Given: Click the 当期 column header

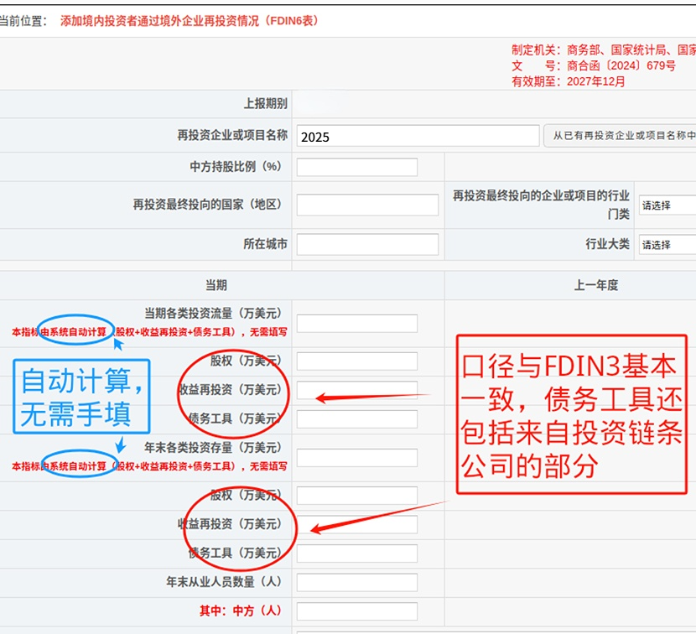Looking at the screenshot, I should coord(216,285).
